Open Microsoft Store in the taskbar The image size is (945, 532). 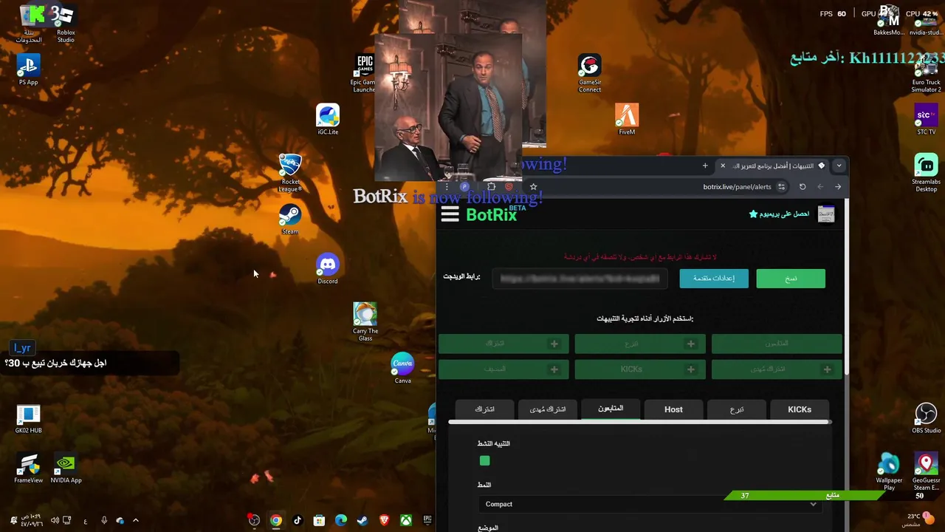[x=319, y=520]
